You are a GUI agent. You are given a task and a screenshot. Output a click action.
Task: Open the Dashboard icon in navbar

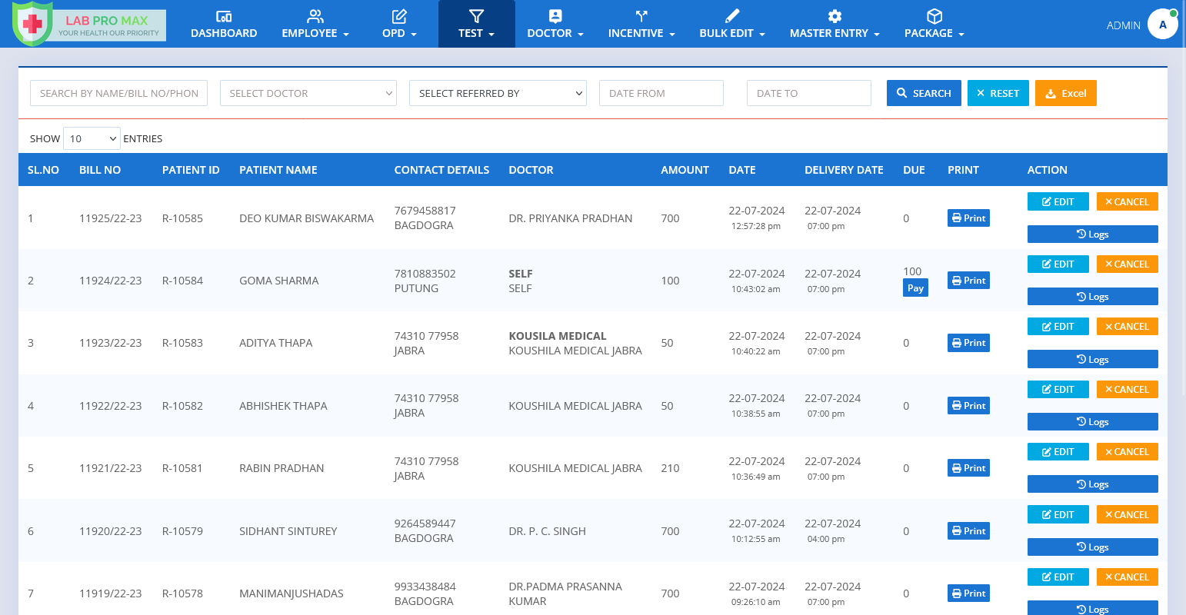[x=224, y=16]
